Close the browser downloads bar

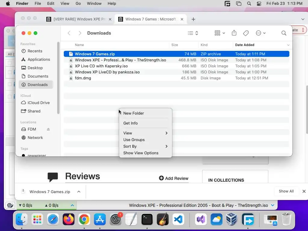coord(304,191)
